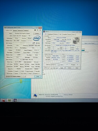This screenshot has width=98, height=131.
Task: Toggle the UEFI checkbox
Action: (37, 43)
